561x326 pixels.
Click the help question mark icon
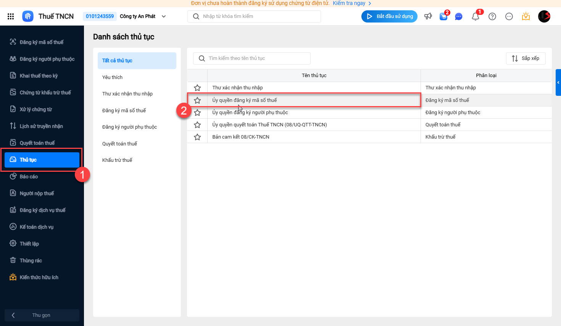pyautogui.click(x=492, y=16)
